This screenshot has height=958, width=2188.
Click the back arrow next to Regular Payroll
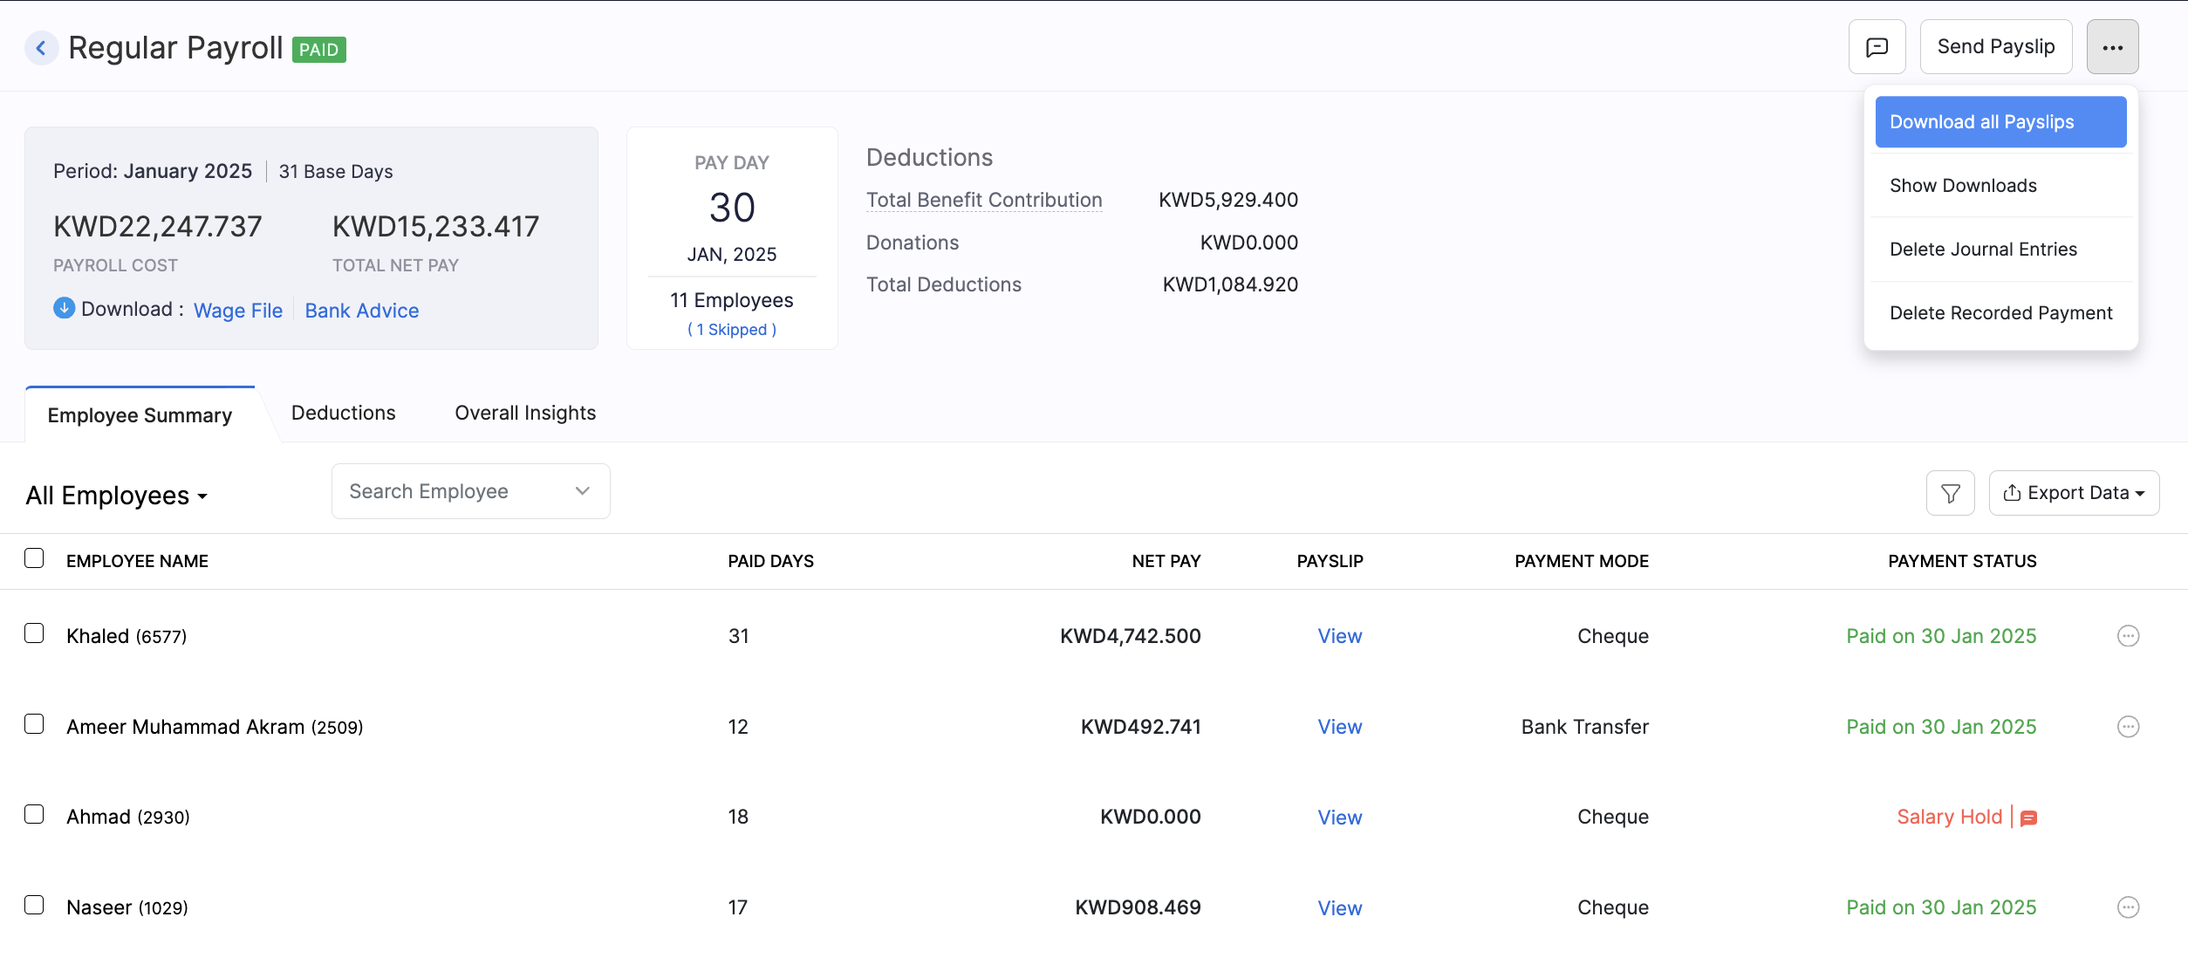pyautogui.click(x=41, y=48)
